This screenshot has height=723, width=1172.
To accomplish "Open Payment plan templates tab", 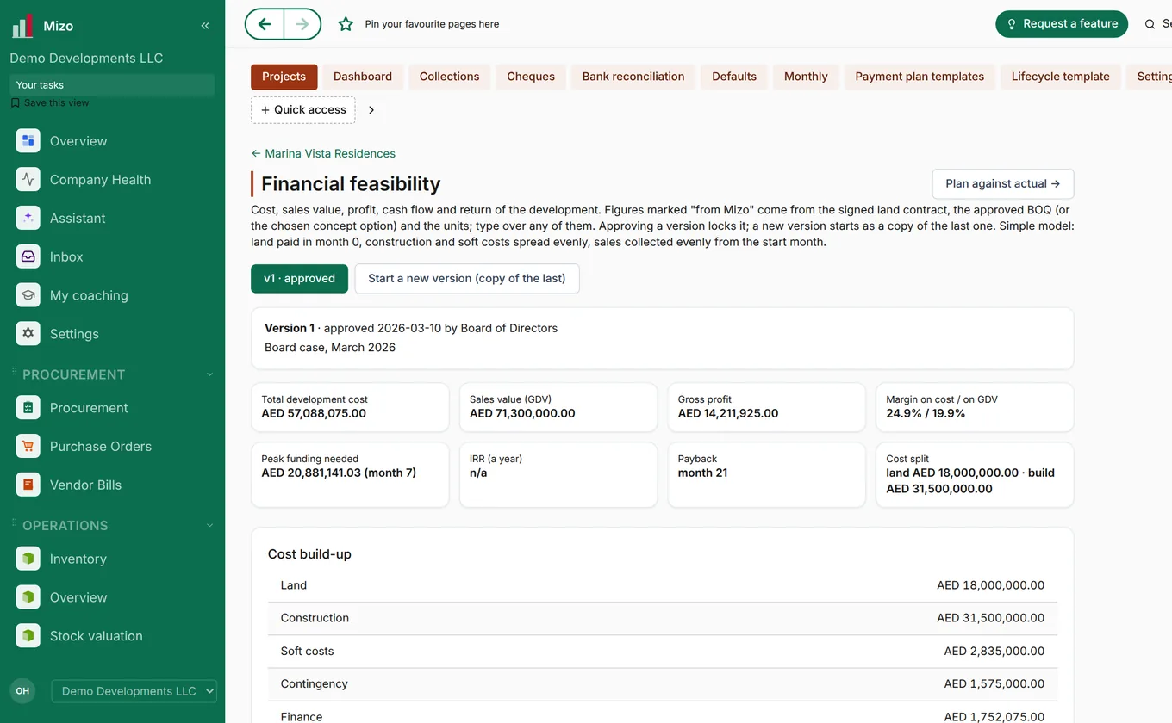I will click(920, 77).
